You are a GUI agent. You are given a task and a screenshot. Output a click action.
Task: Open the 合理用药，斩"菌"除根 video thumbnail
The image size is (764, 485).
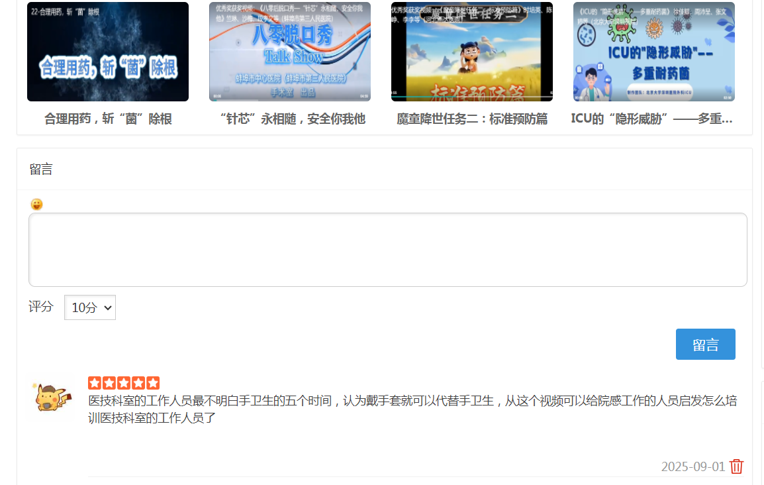[108, 52]
